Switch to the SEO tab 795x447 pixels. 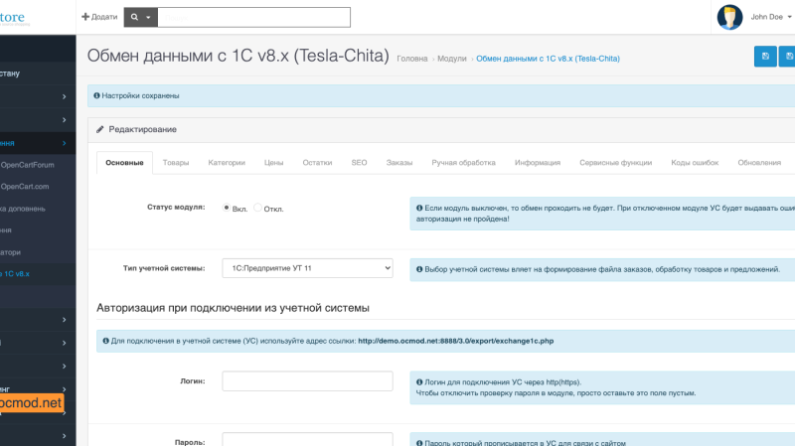point(359,163)
